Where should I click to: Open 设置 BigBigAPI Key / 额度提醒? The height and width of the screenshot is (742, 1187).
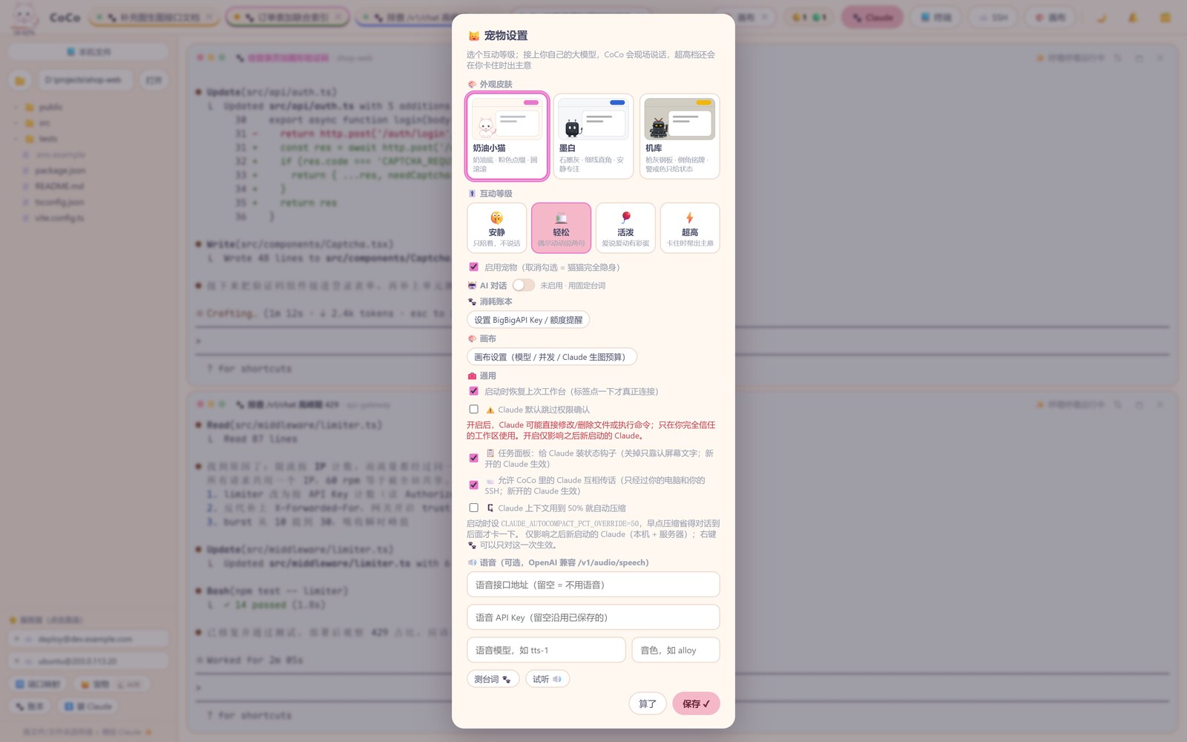(x=528, y=320)
